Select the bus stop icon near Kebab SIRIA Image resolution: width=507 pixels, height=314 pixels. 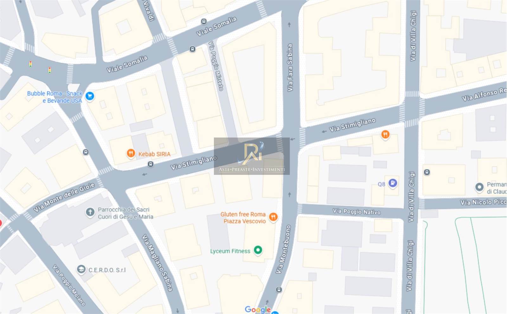click(x=151, y=164)
